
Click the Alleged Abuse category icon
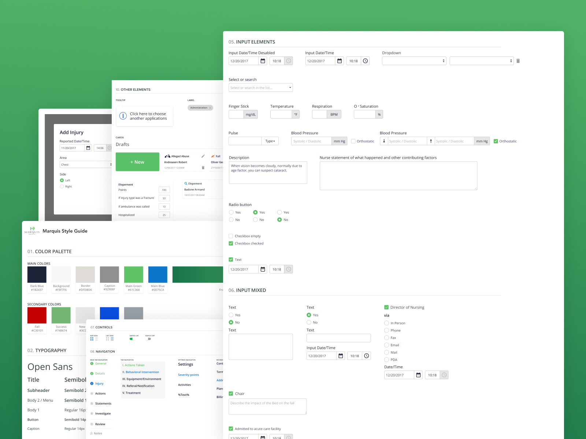[x=167, y=156]
